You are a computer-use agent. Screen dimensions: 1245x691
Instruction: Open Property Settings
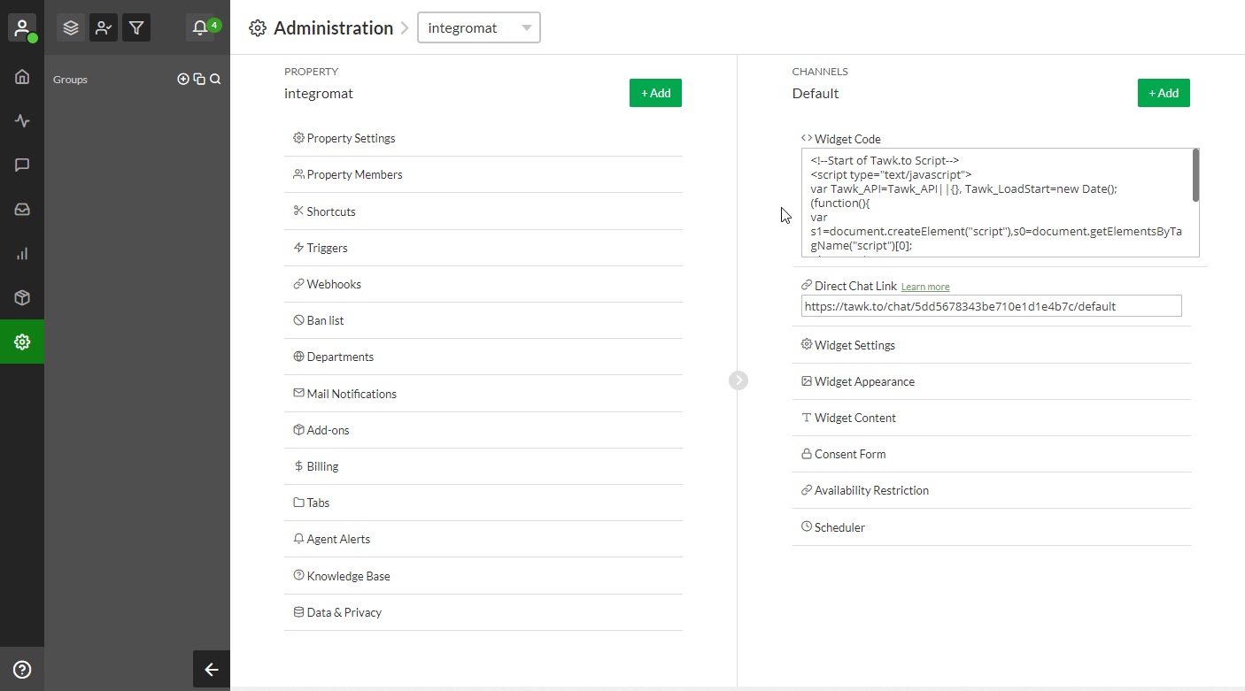[351, 139]
